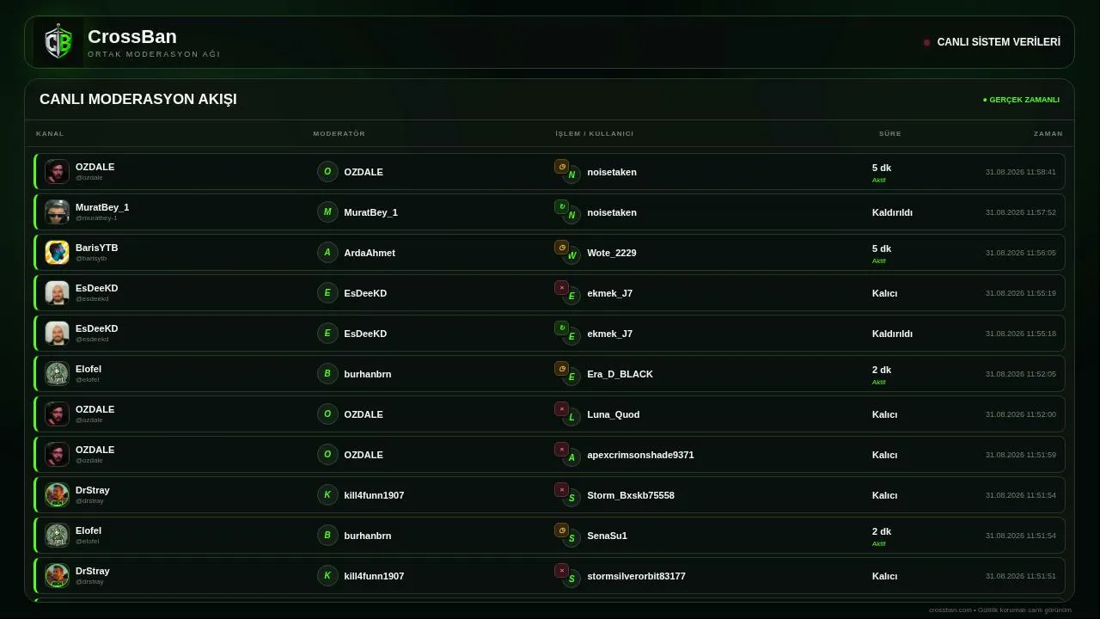Click the GERÇEK ZAMANLI live badge

[x=1021, y=100]
